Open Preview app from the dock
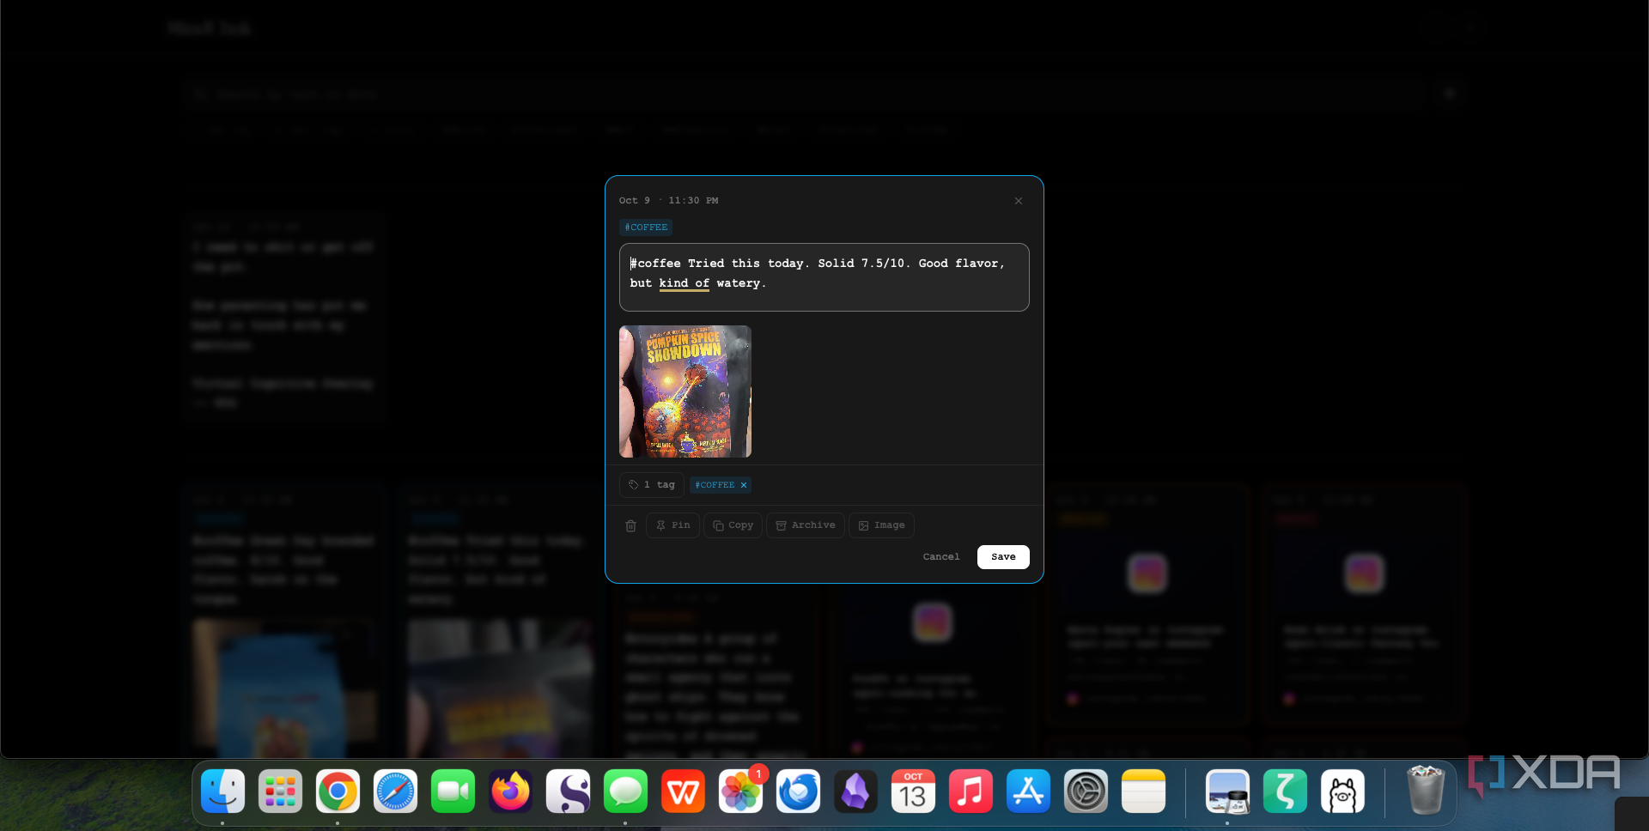Screen dimensions: 1649x831 tap(1227, 791)
